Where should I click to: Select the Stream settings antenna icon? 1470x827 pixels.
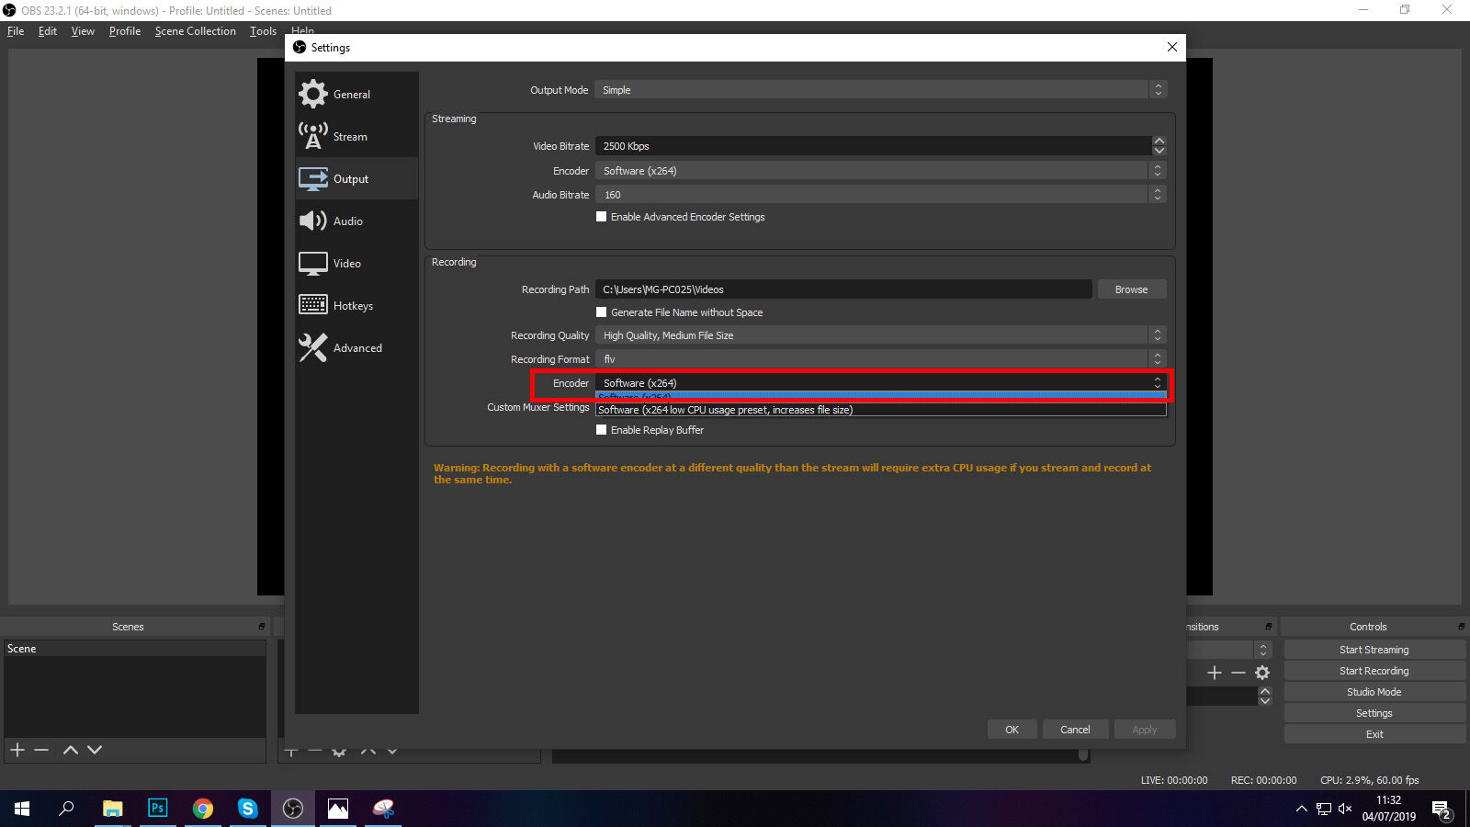pos(313,136)
